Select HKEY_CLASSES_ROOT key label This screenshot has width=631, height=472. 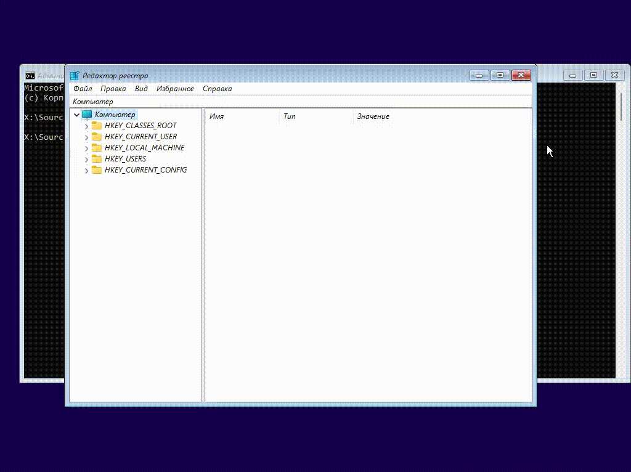coord(140,126)
